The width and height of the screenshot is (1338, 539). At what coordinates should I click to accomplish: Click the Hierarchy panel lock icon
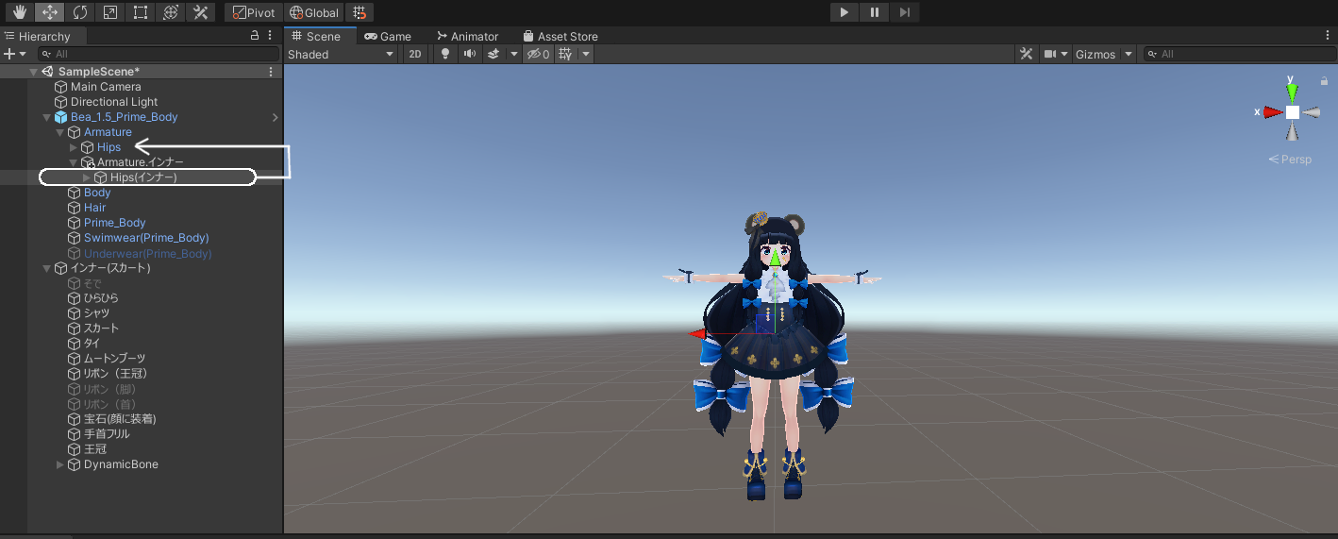(254, 36)
